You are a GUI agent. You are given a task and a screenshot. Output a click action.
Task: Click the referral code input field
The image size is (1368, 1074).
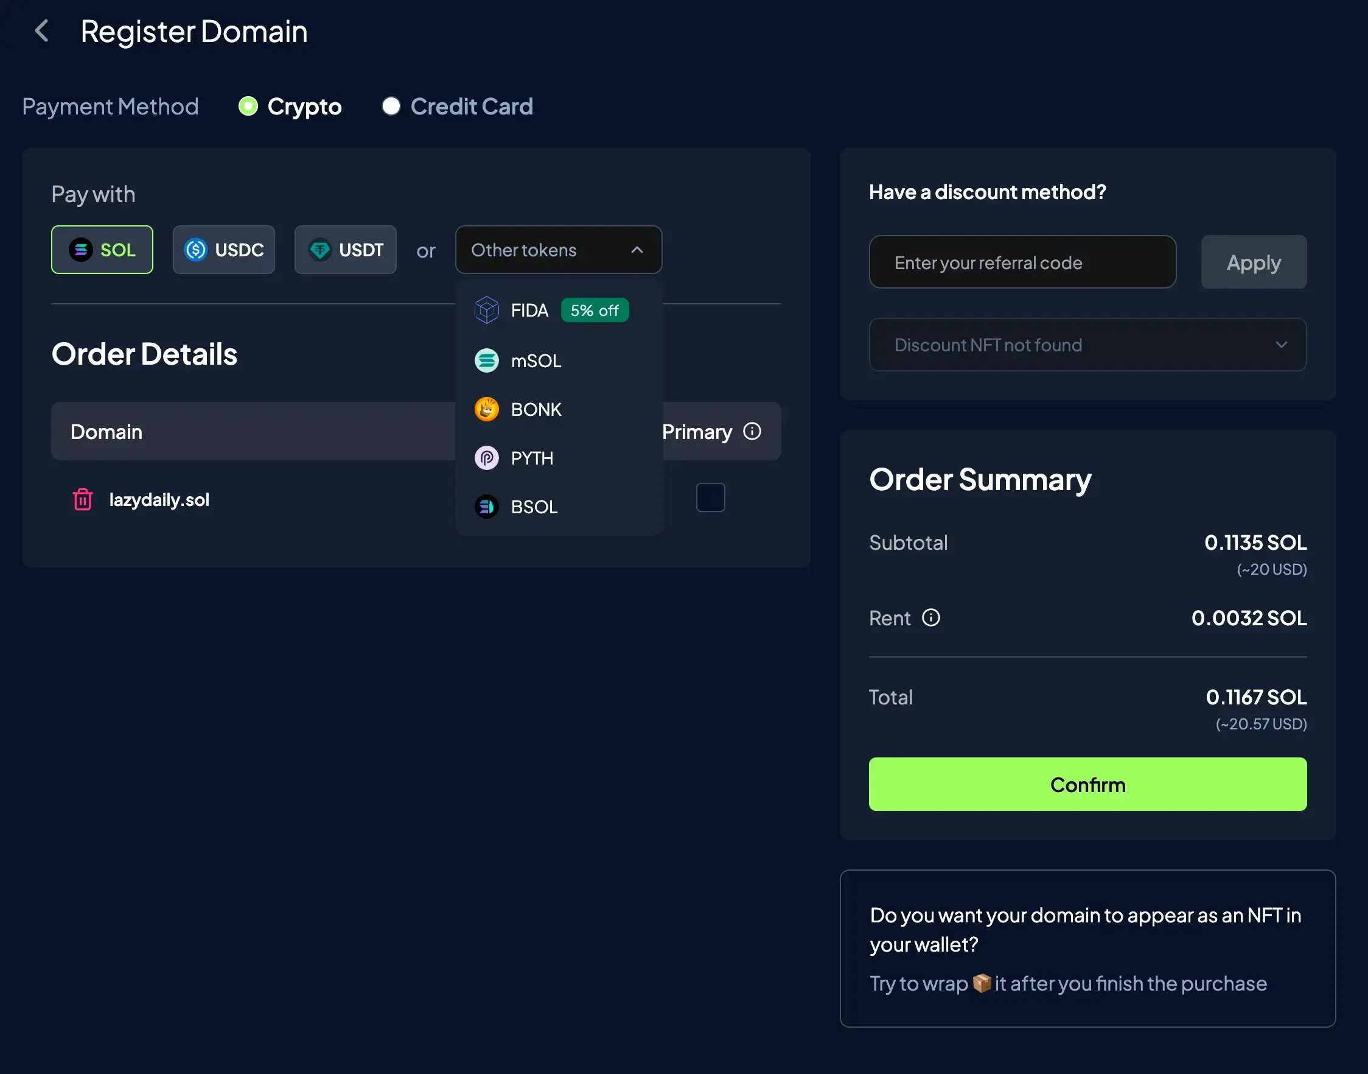(x=1022, y=262)
